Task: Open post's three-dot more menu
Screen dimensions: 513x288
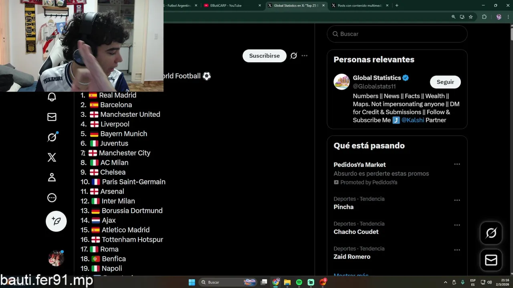Action: [x=305, y=56]
